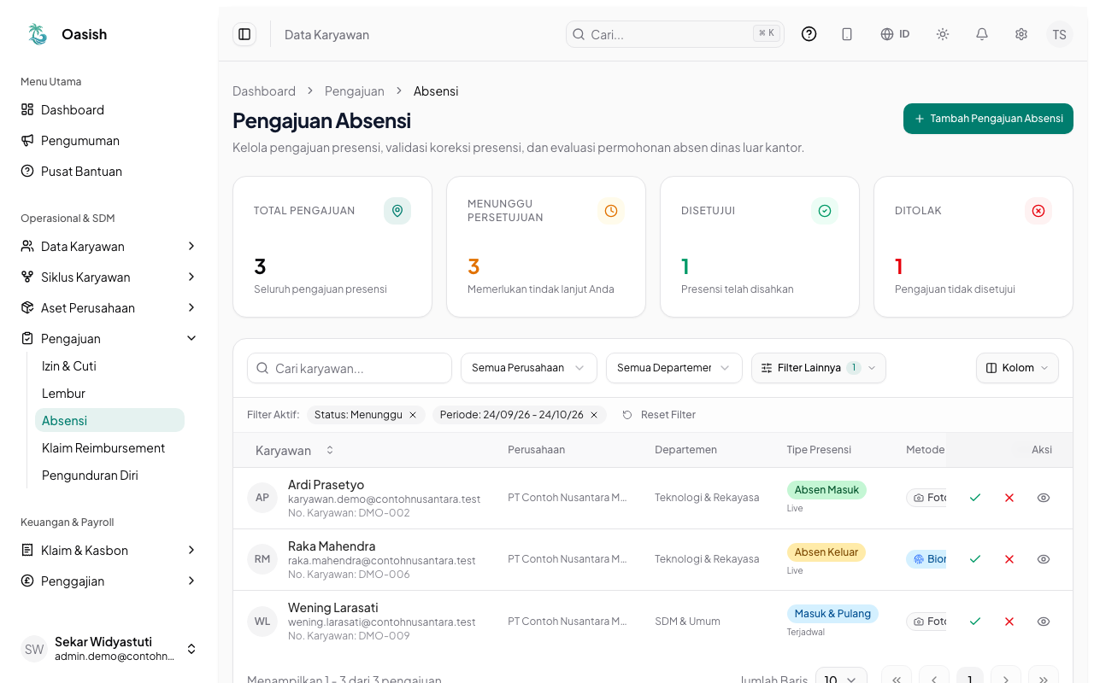Open the Lembur submenu item
The width and height of the screenshot is (1094, 683).
coord(109,394)
